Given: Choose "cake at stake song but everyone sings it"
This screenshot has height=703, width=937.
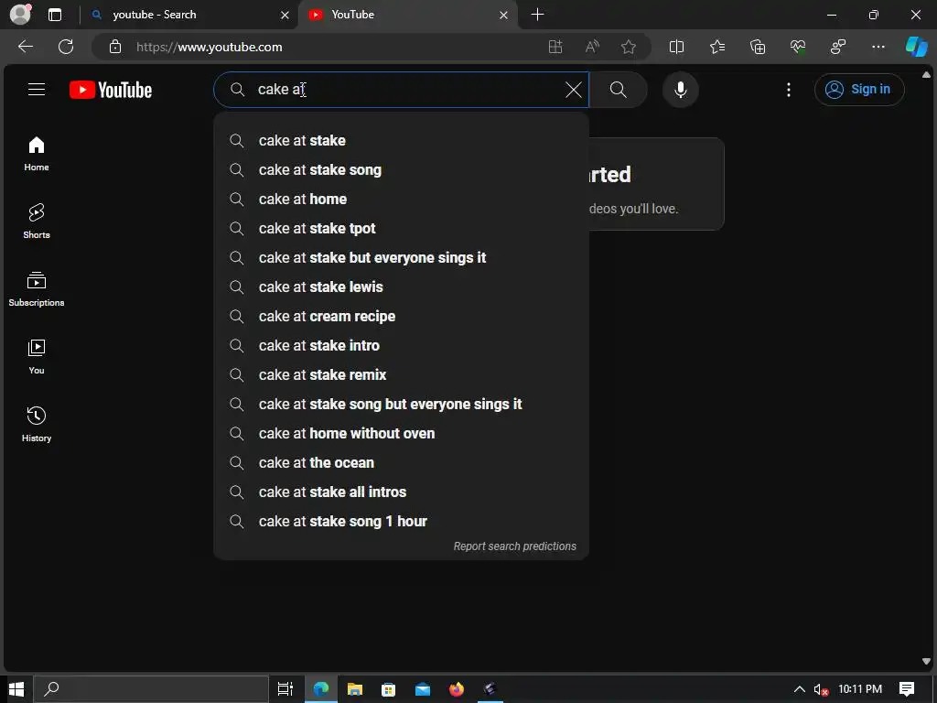Looking at the screenshot, I should 401,404.
